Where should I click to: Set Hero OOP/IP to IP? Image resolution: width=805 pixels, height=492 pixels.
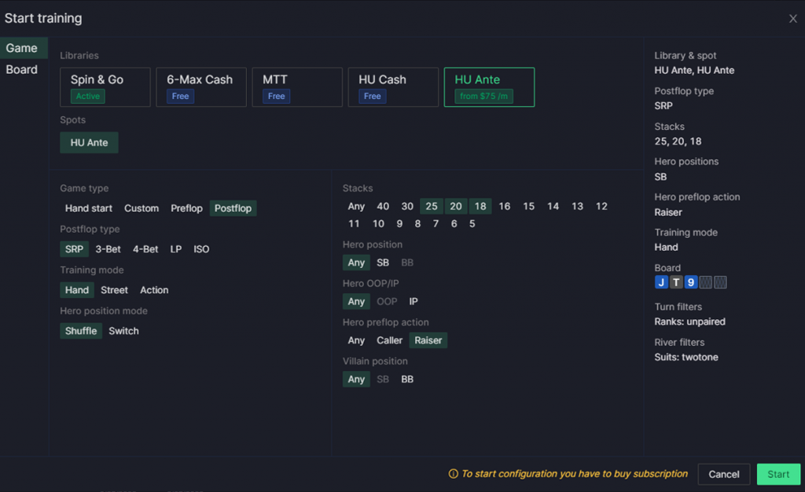pyautogui.click(x=413, y=301)
